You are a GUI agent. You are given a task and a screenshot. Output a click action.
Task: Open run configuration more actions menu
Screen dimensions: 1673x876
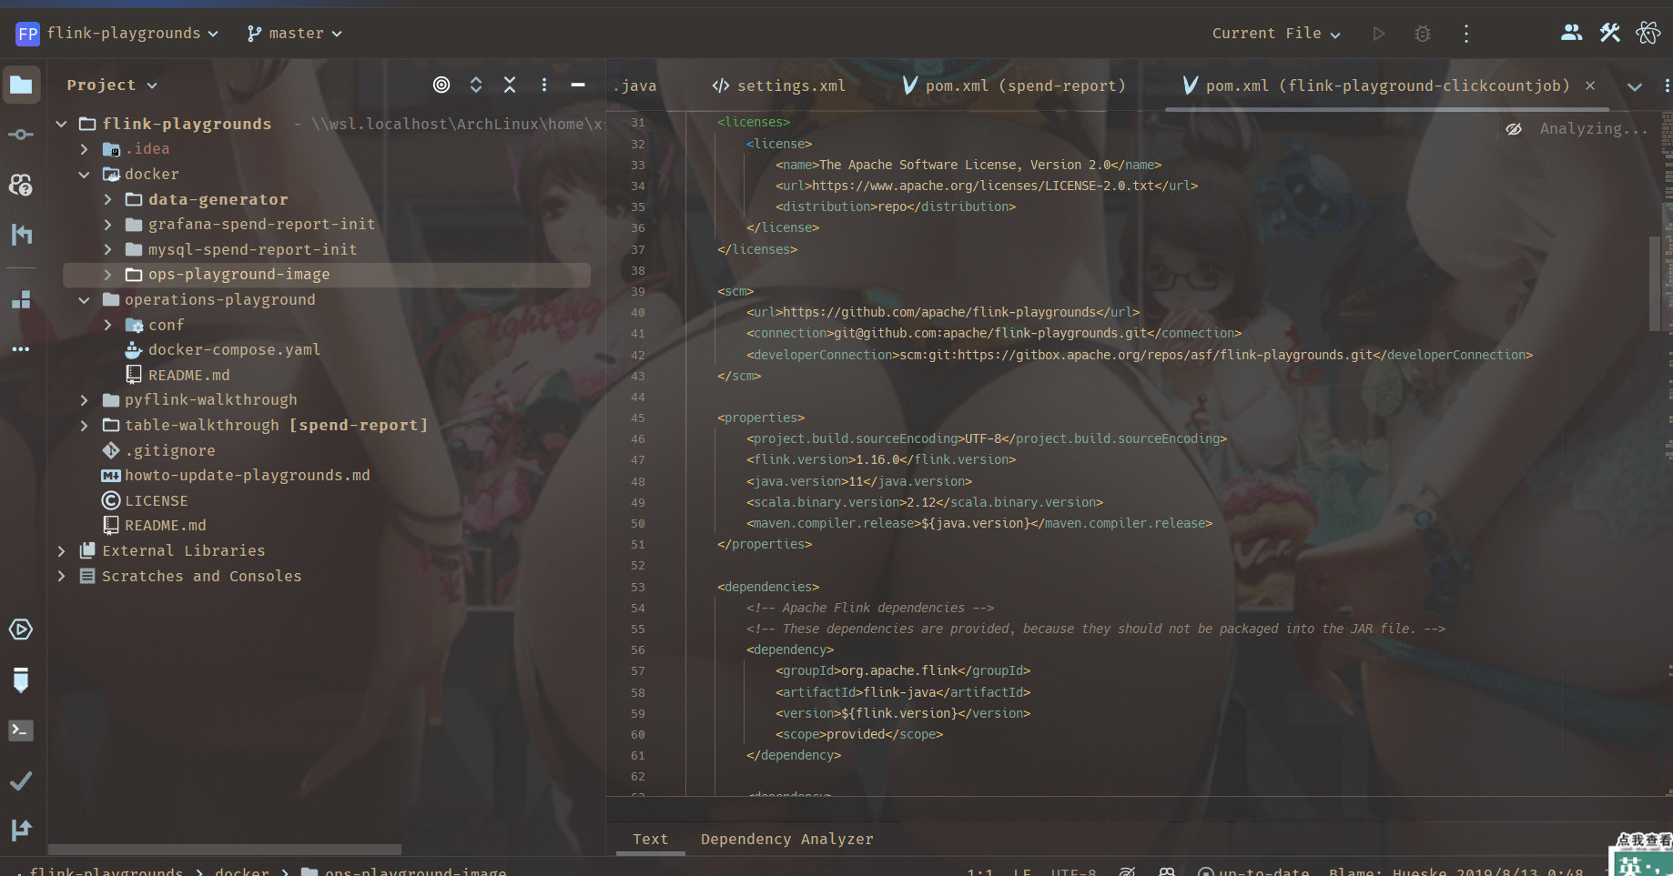(1466, 34)
